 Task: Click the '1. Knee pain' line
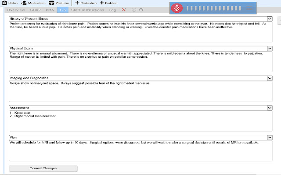click(x=20, y=113)
